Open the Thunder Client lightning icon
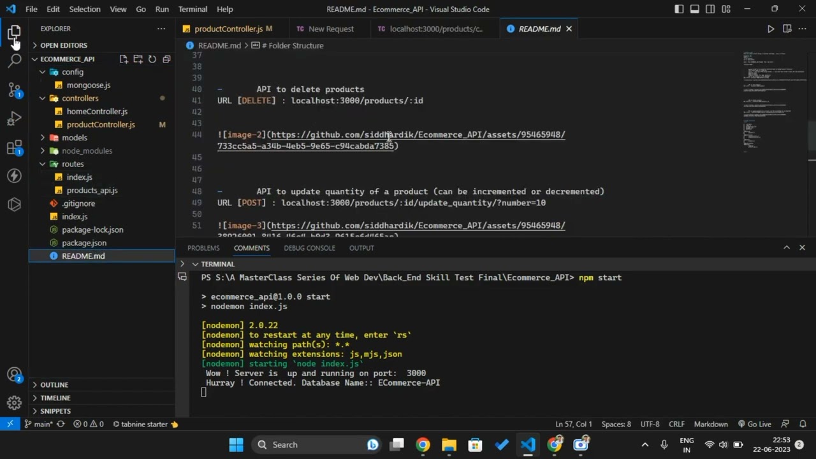 (14, 176)
